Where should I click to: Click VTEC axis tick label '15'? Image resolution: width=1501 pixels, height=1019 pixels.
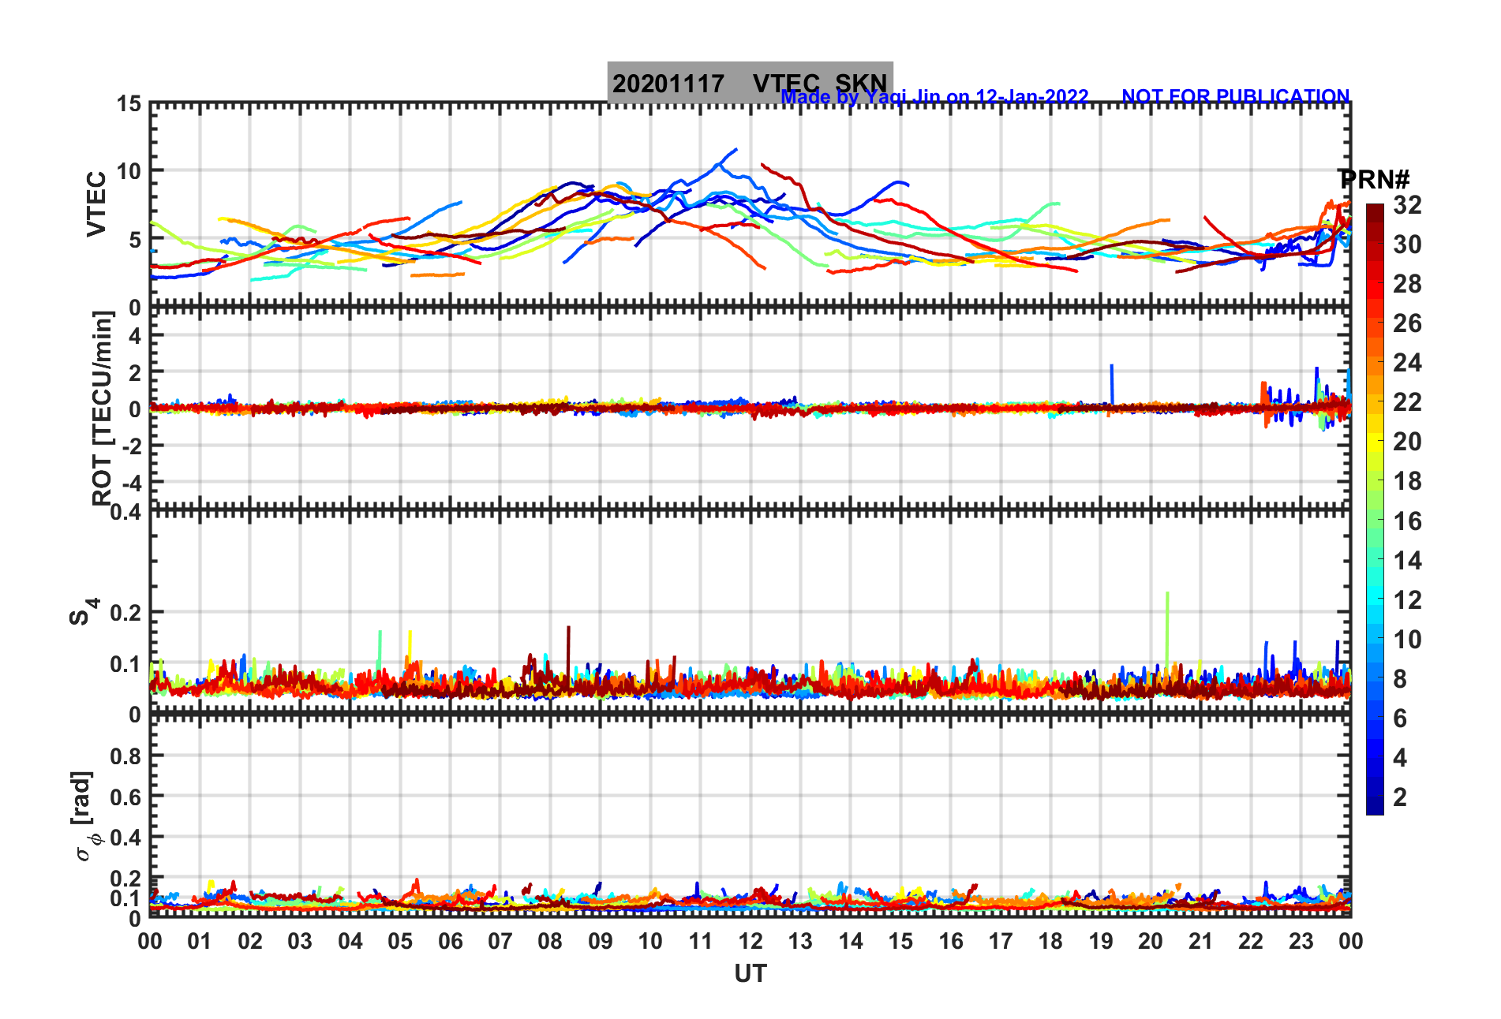point(129,103)
